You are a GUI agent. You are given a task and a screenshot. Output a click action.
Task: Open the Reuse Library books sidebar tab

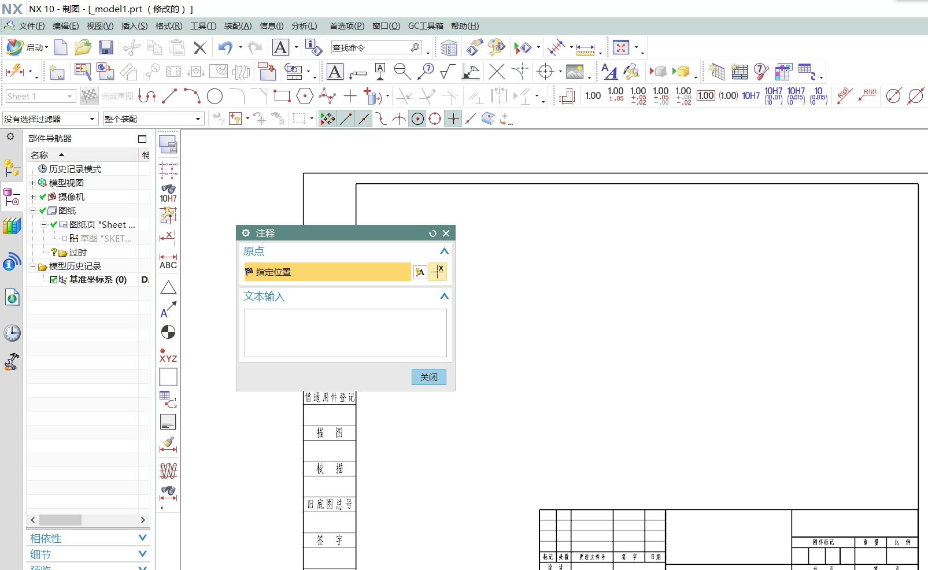(x=12, y=225)
